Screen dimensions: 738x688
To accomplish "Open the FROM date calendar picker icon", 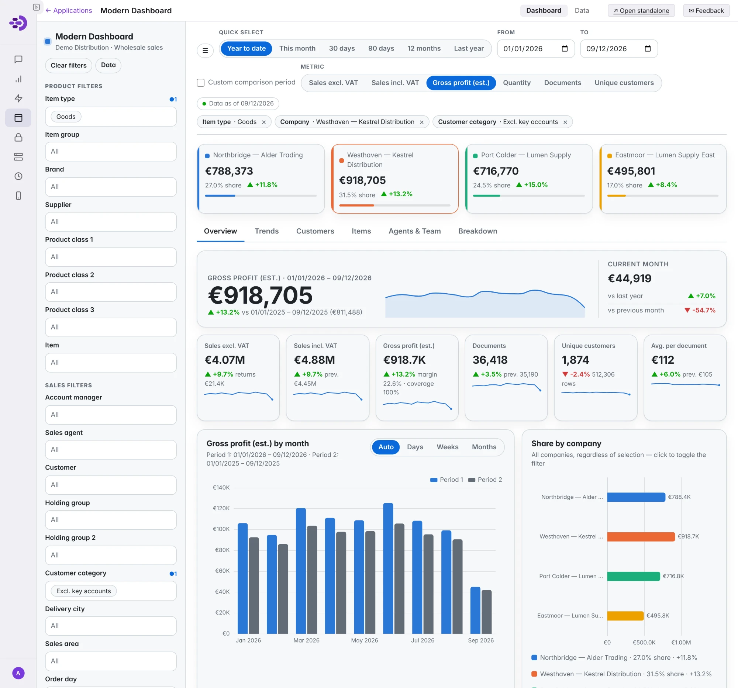I will 565,49.
